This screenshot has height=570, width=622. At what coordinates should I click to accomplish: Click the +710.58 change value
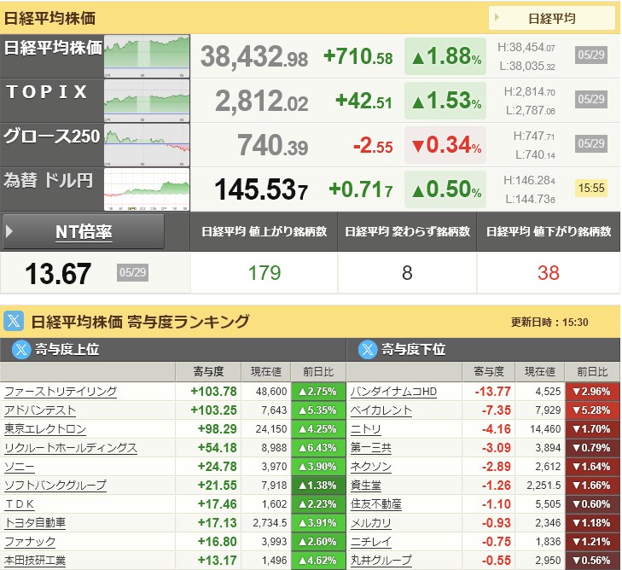pos(358,56)
